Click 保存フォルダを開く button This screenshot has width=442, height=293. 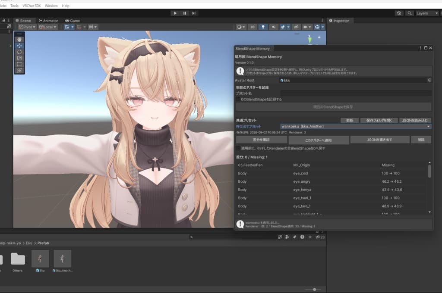pos(379,121)
